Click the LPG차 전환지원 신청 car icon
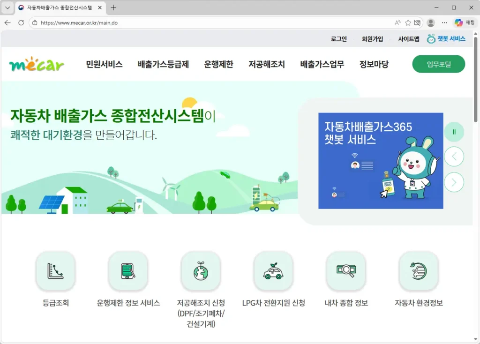480x344 pixels. coord(273,271)
